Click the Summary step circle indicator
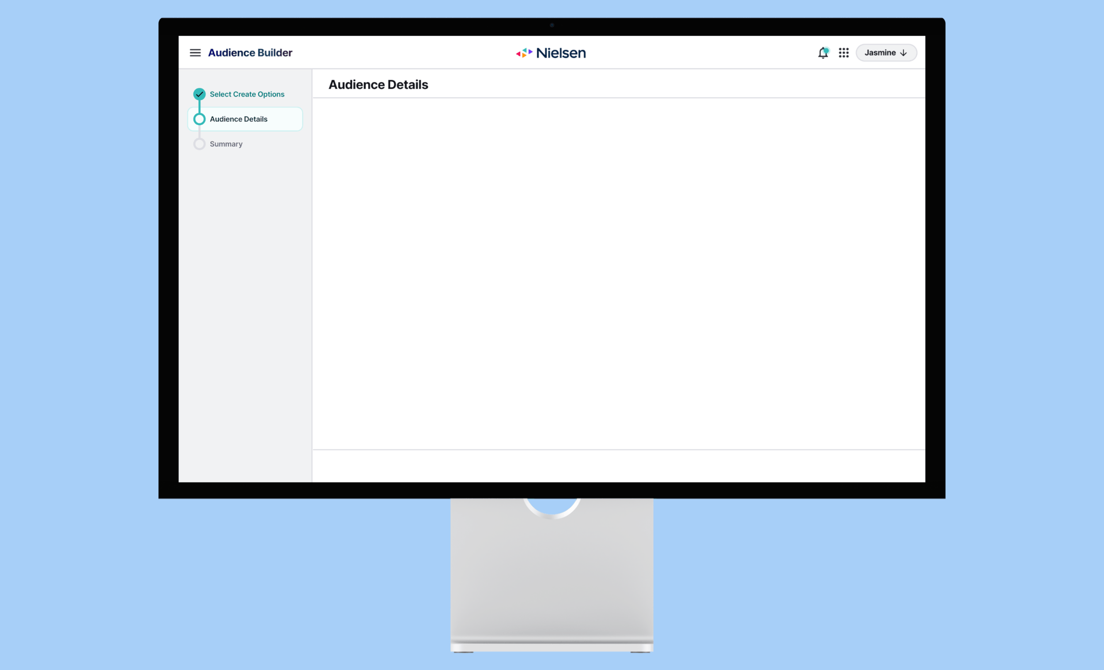1104x670 pixels. [200, 144]
